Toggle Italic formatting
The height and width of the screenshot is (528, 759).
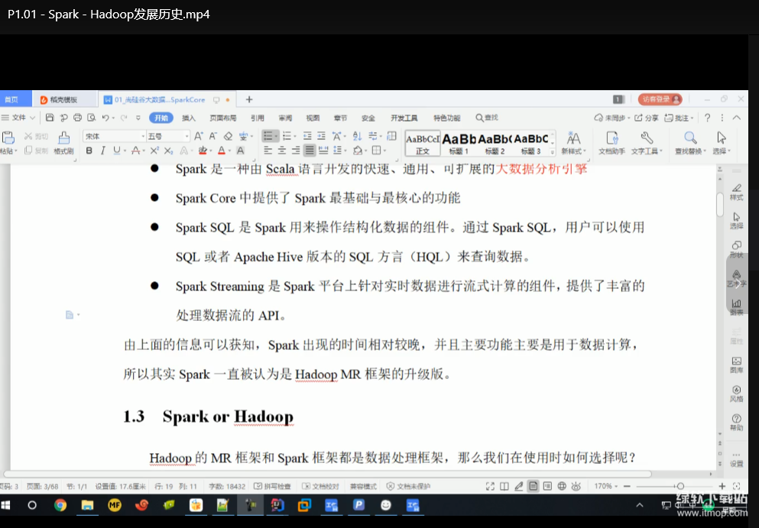click(x=103, y=151)
